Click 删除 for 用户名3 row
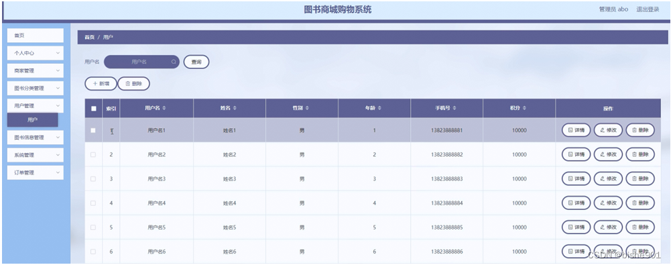 [x=640, y=179]
